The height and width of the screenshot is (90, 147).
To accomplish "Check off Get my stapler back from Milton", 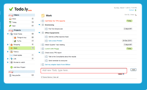I will coord(43,65).
